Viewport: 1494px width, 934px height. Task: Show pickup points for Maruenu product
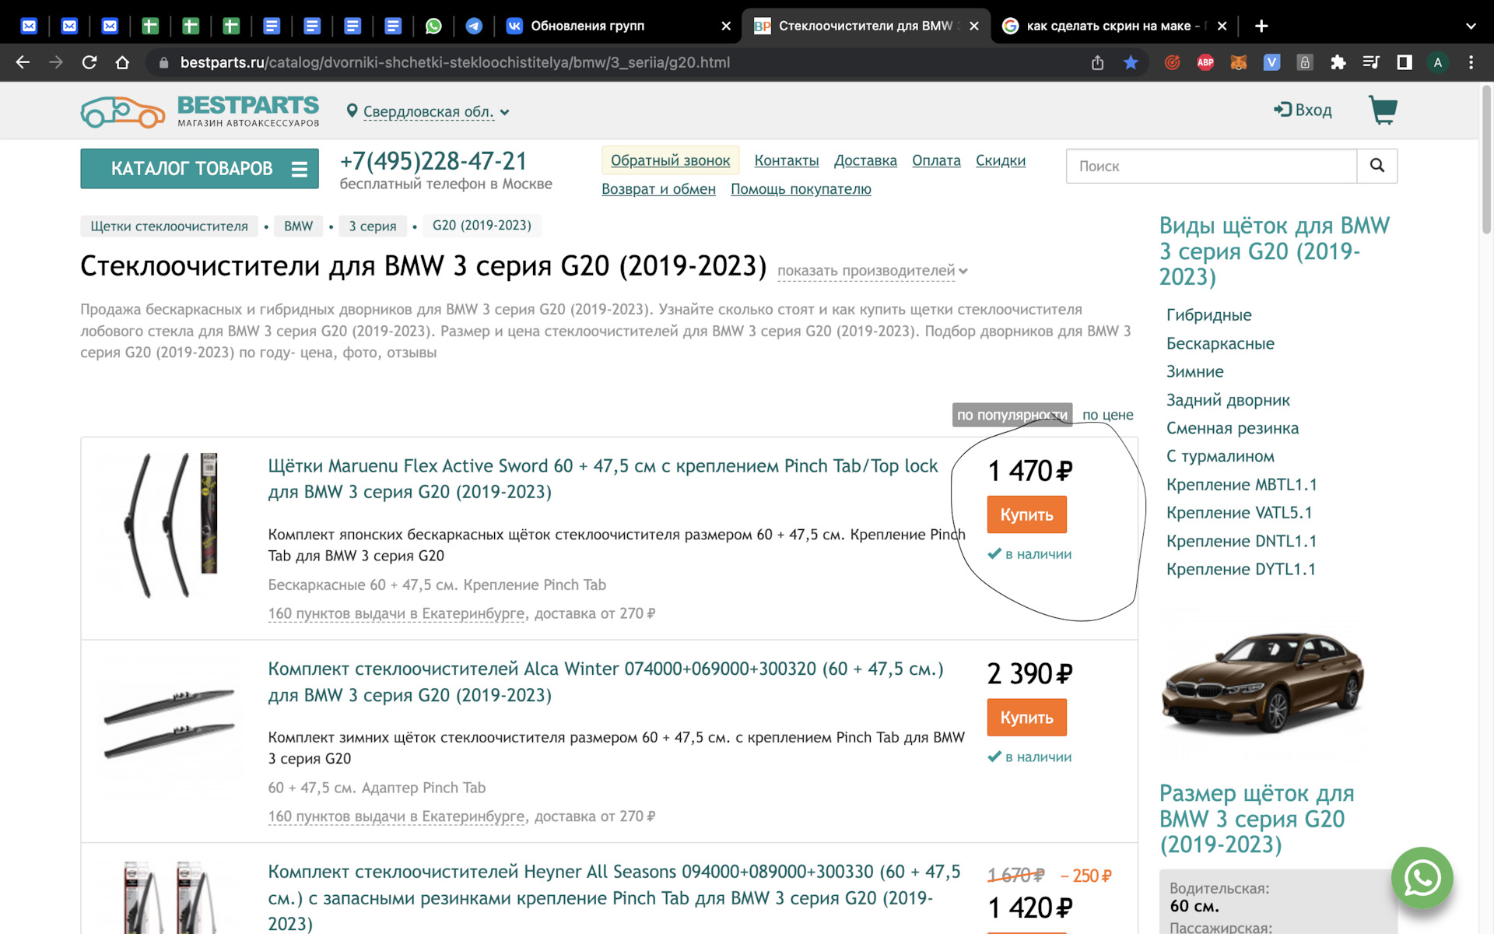[x=397, y=613]
